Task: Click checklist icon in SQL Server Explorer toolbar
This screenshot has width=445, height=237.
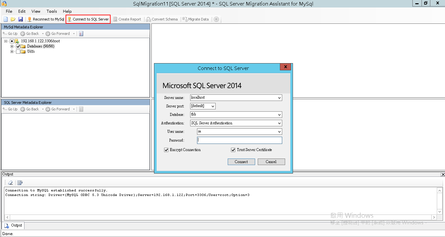Action: click(81, 109)
